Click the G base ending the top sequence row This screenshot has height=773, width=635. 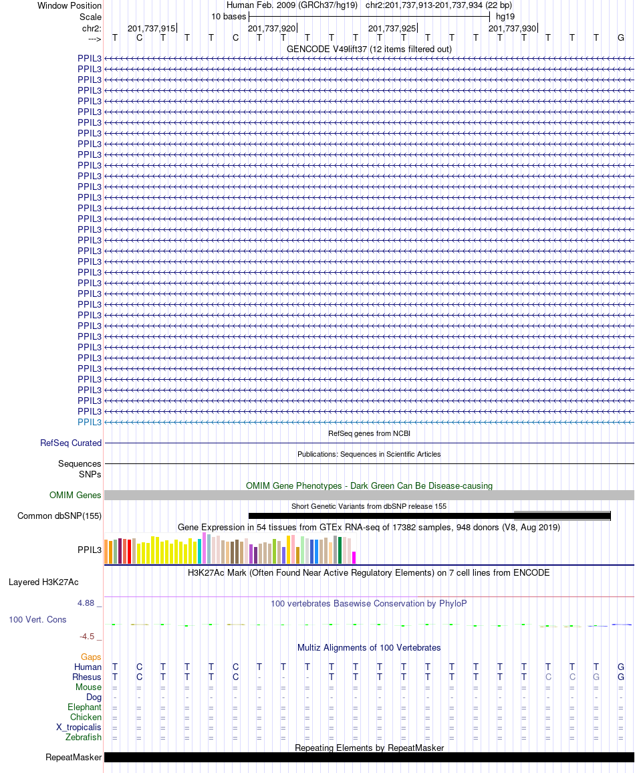tap(621, 38)
